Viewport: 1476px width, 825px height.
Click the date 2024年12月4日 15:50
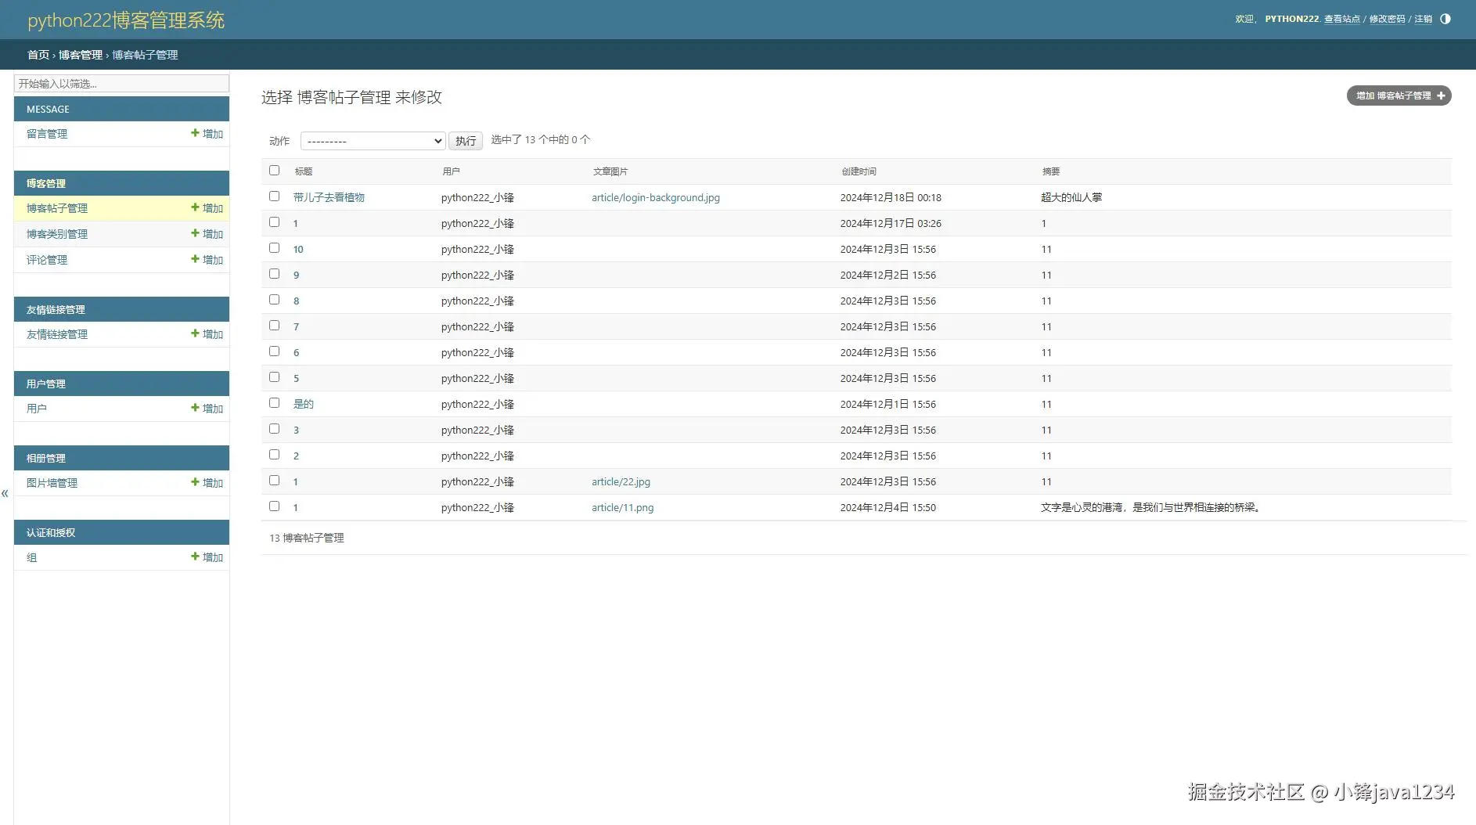(888, 507)
